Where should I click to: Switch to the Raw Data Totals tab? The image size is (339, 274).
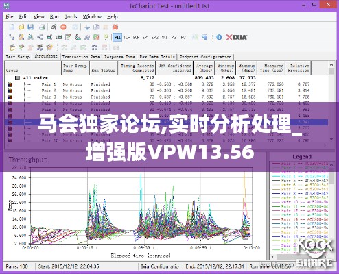coord(157,57)
